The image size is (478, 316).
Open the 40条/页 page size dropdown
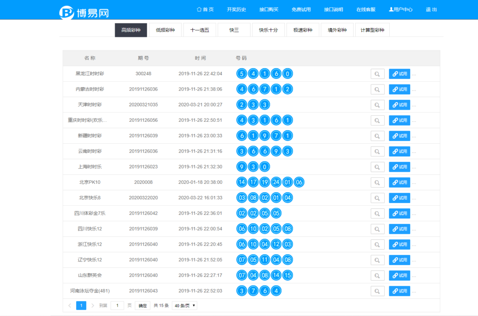pos(184,305)
